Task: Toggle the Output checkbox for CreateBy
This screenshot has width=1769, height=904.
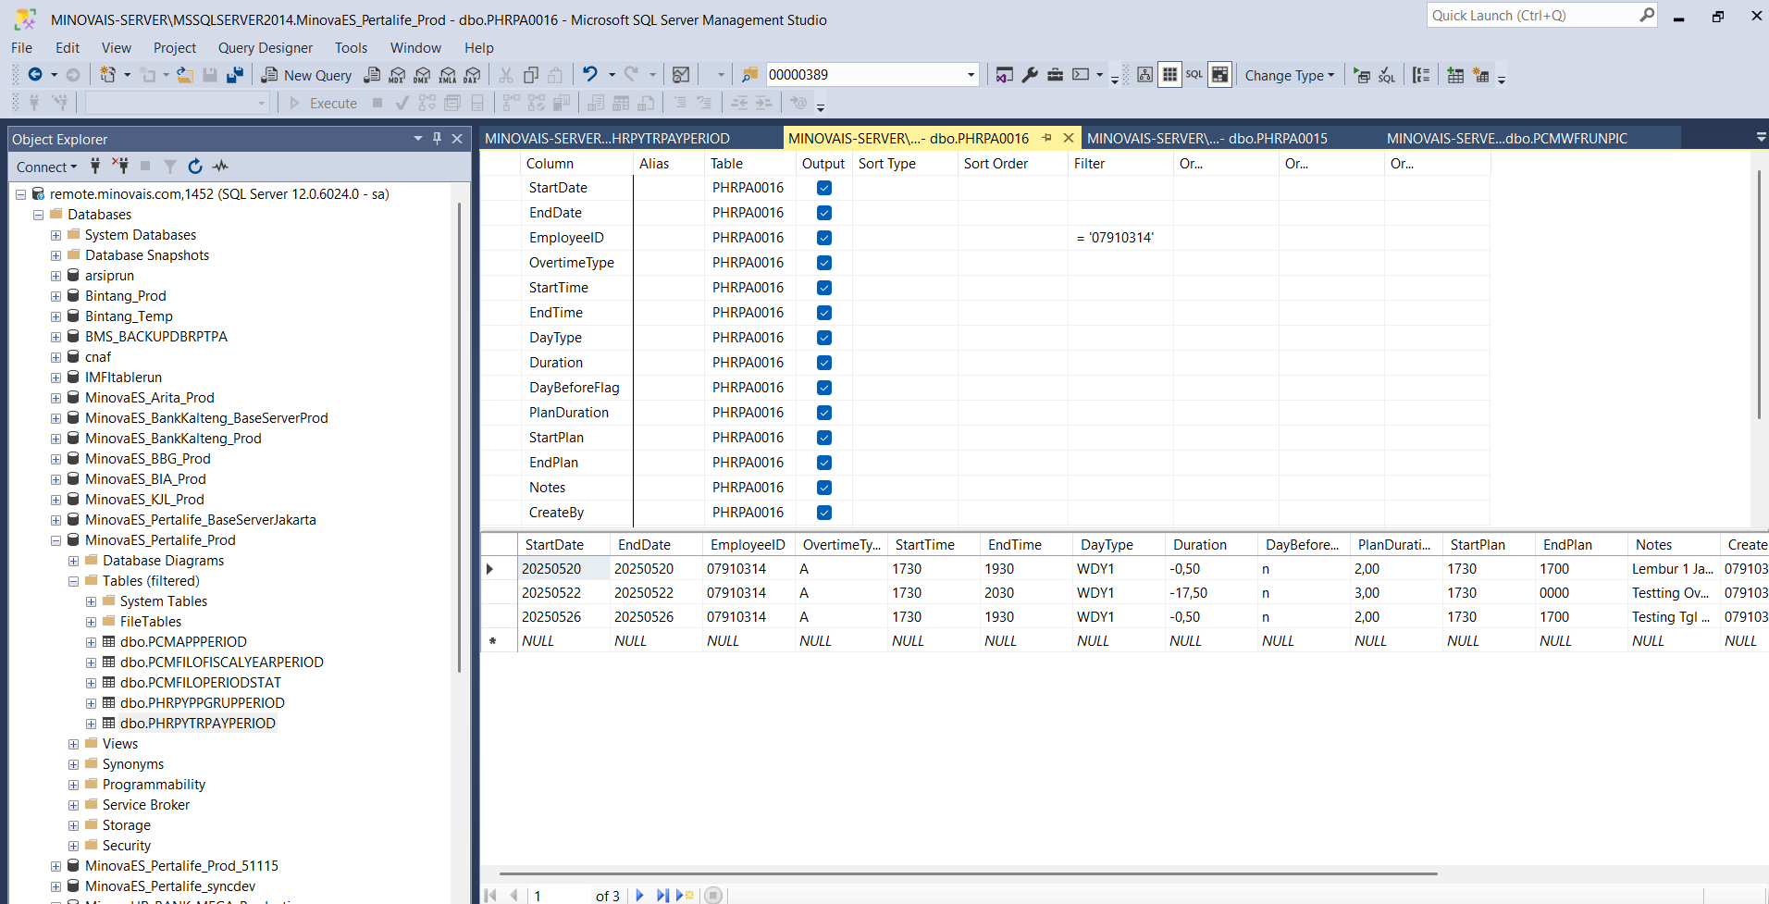Action: click(x=824, y=513)
